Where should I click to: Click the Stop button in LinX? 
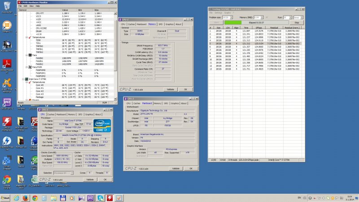[297, 23]
